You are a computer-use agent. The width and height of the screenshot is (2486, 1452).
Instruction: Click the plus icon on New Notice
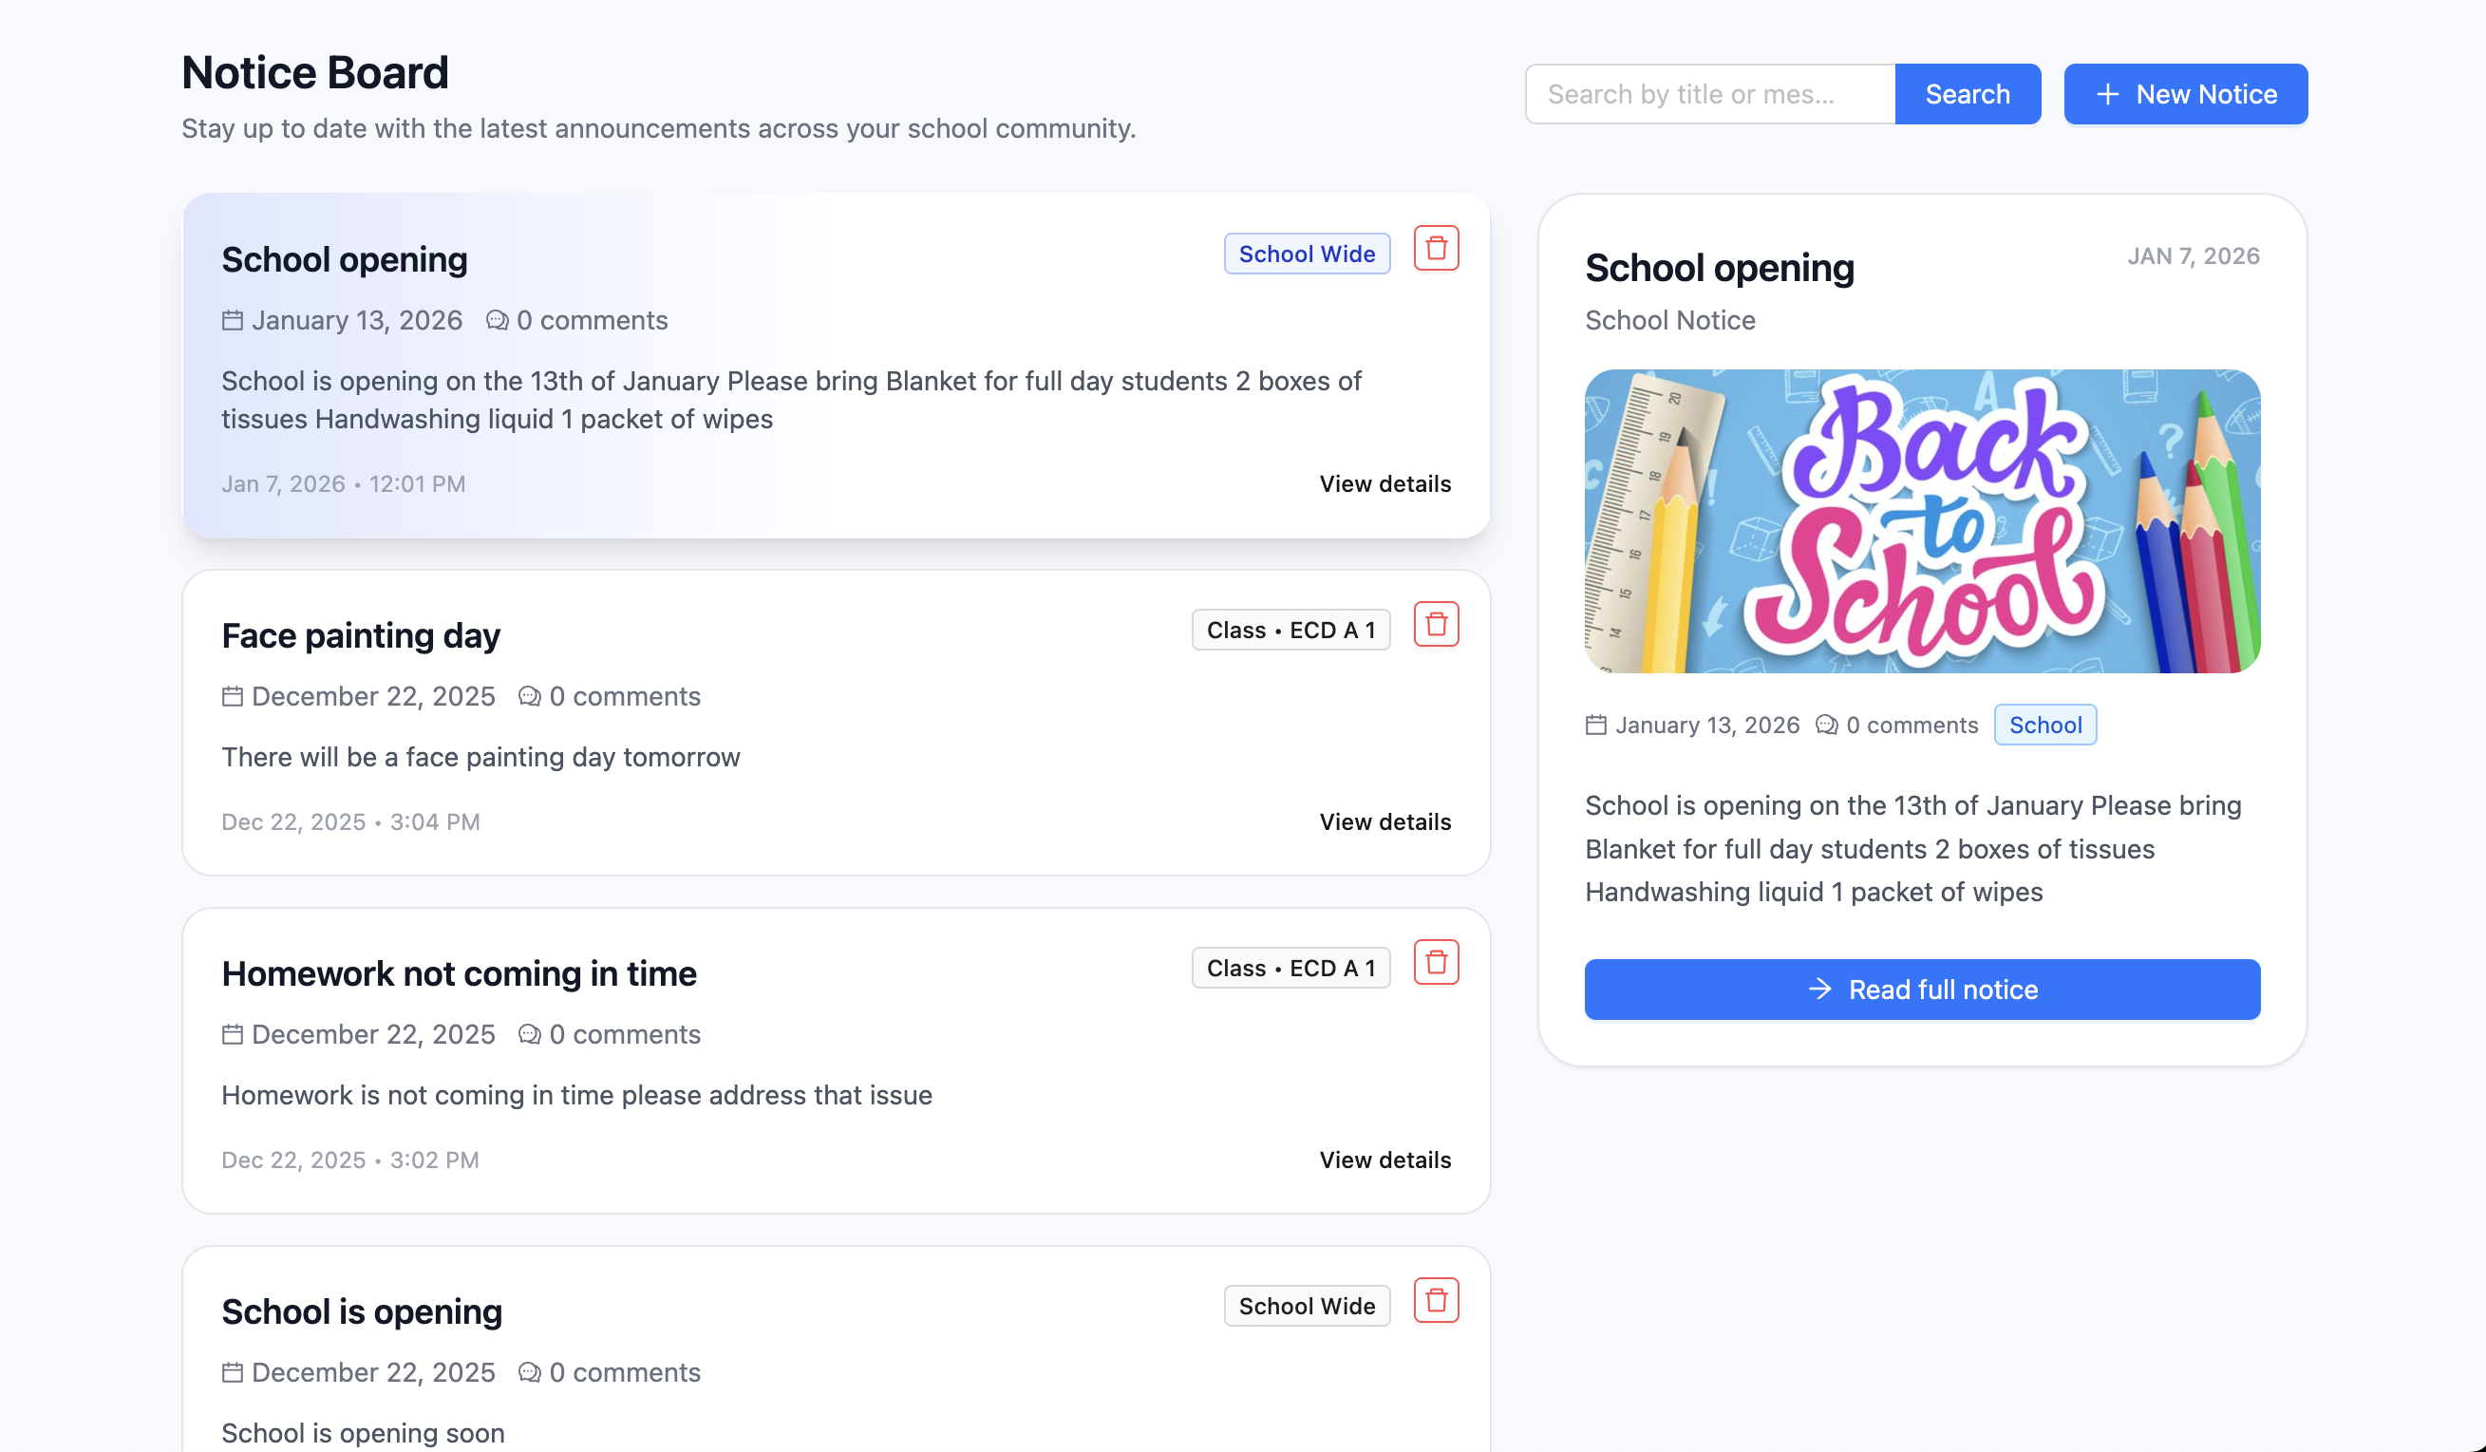click(2107, 95)
